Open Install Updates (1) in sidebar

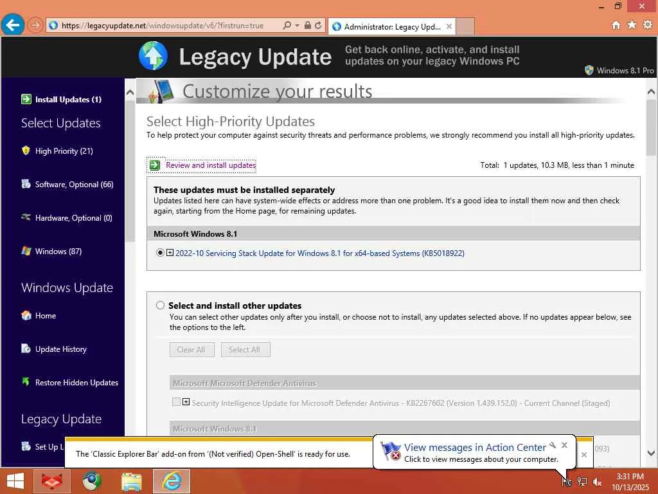point(68,100)
